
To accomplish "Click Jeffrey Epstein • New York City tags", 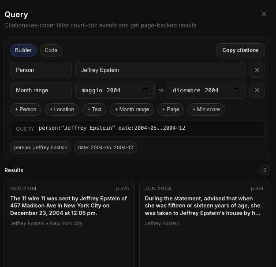I will click(46, 223).
